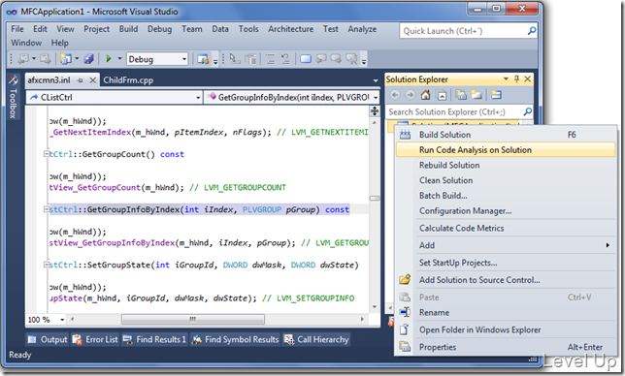Choose Add Solution to Source Control...

point(506,280)
